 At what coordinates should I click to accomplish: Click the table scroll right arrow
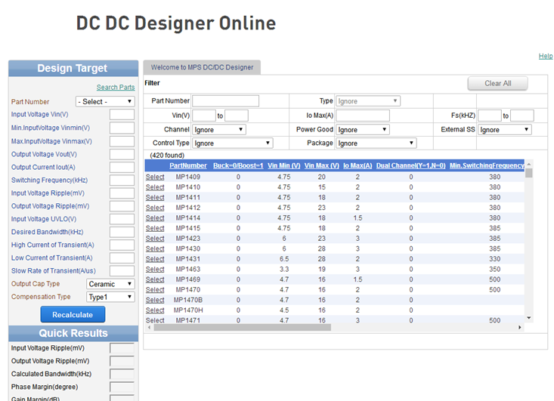click(520, 327)
